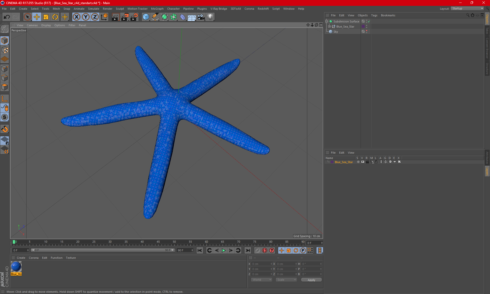Open Edit Render Settings icon
The width and height of the screenshot is (490, 294).
click(134, 17)
